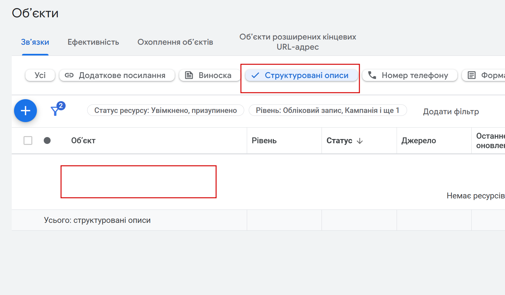Click the document icon on Виноска chip

pos(189,75)
